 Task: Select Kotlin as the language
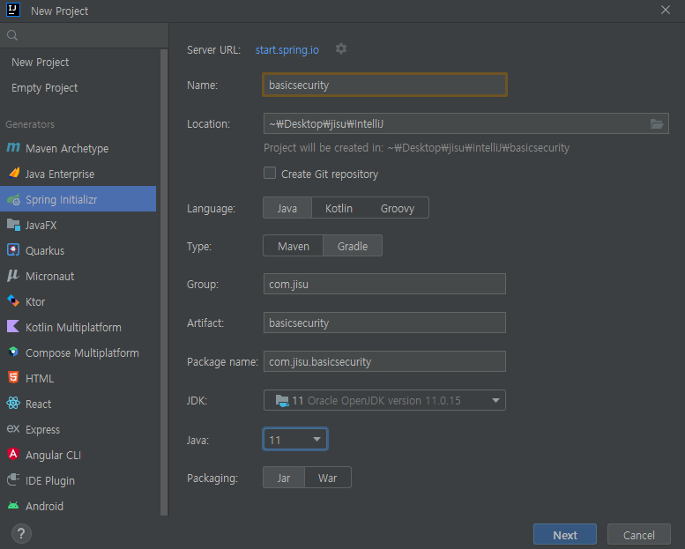point(339,208)
